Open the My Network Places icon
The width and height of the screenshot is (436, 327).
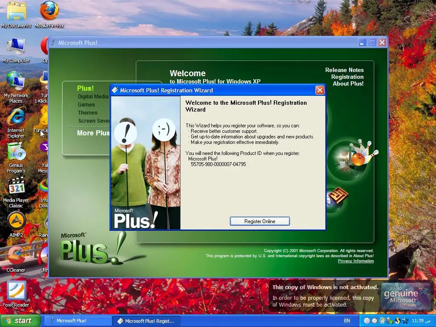(x=16, y=87)
